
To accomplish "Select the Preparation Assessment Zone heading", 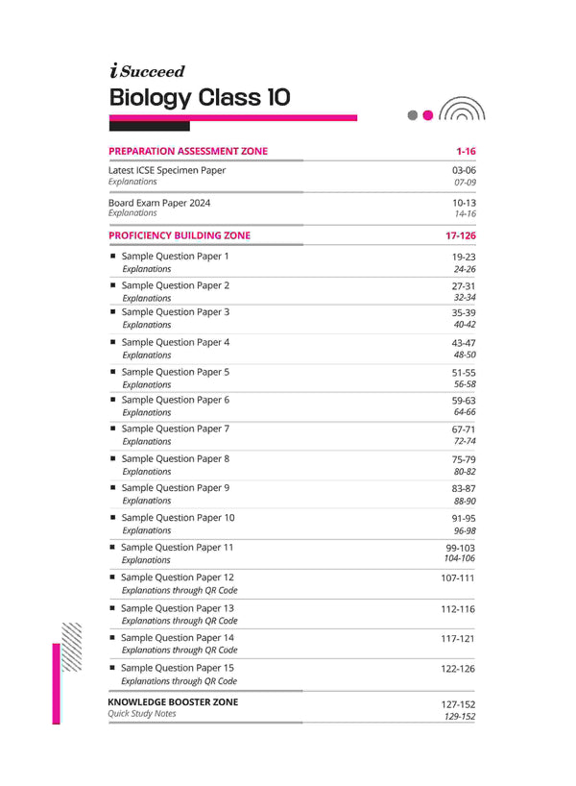I will coord(188,151).
